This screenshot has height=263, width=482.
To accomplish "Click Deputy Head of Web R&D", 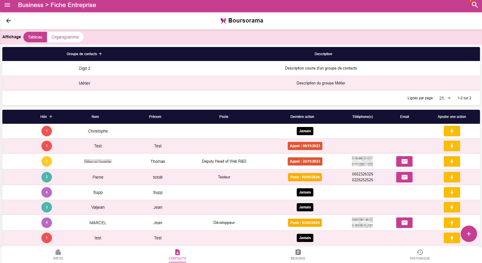I will click(224, 161).
